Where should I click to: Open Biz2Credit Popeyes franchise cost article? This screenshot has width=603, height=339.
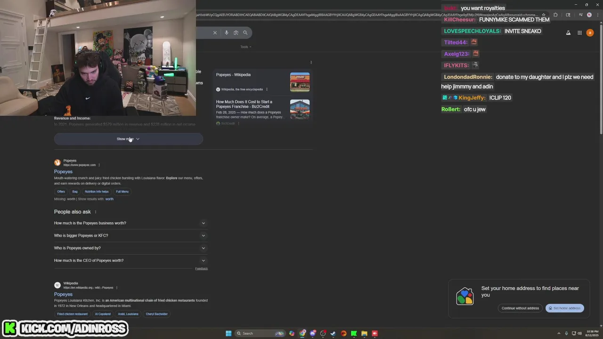point(244,104)
